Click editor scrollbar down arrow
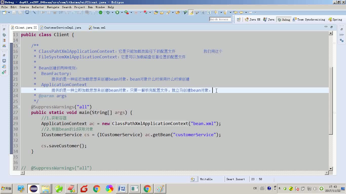The width and height of the screenshot is (346, 194). pyautogui.click(x=331, y=168)
